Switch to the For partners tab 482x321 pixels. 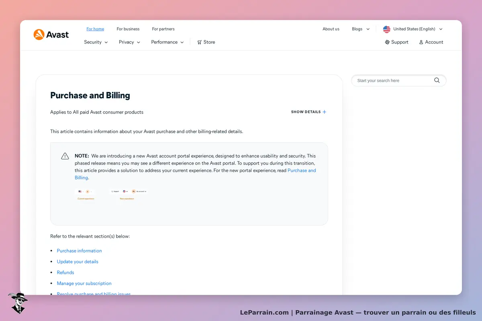point(163,29)
